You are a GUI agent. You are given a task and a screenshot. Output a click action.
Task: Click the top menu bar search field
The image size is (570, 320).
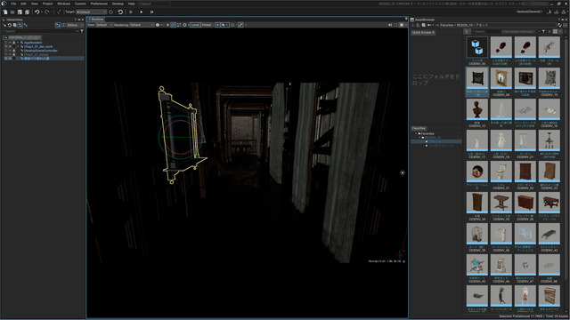154,4
